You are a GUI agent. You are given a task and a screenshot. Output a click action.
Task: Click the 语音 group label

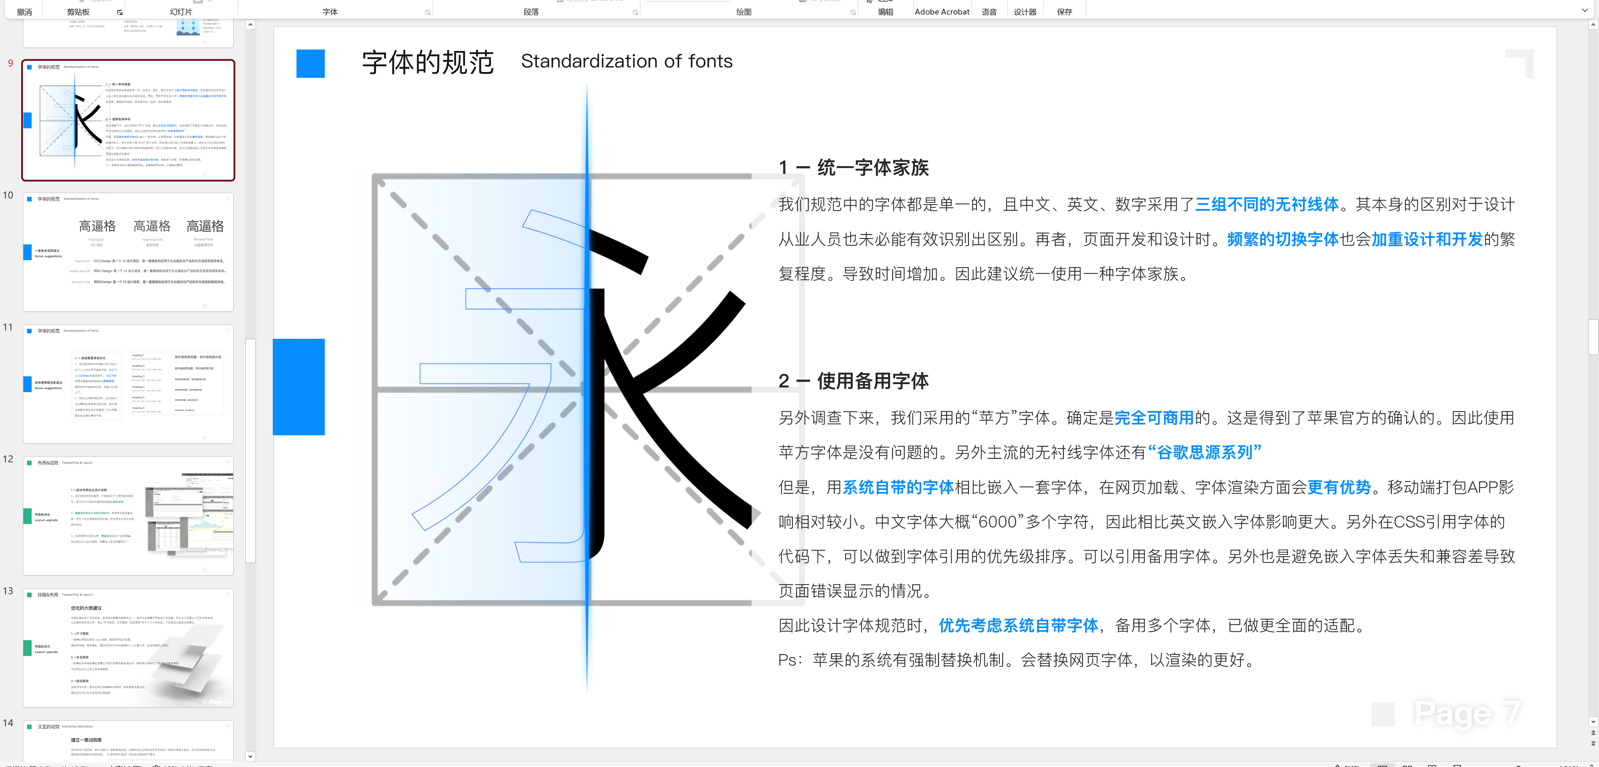coord(989,12)
